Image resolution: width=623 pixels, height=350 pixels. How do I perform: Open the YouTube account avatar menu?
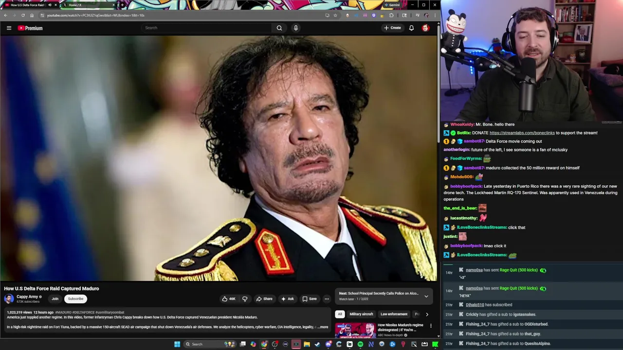[425, 28]
